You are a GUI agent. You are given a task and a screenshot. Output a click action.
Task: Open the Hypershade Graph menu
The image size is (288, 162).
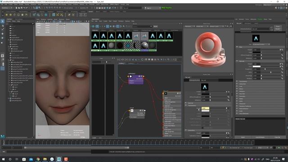click(x=115, y=21)
